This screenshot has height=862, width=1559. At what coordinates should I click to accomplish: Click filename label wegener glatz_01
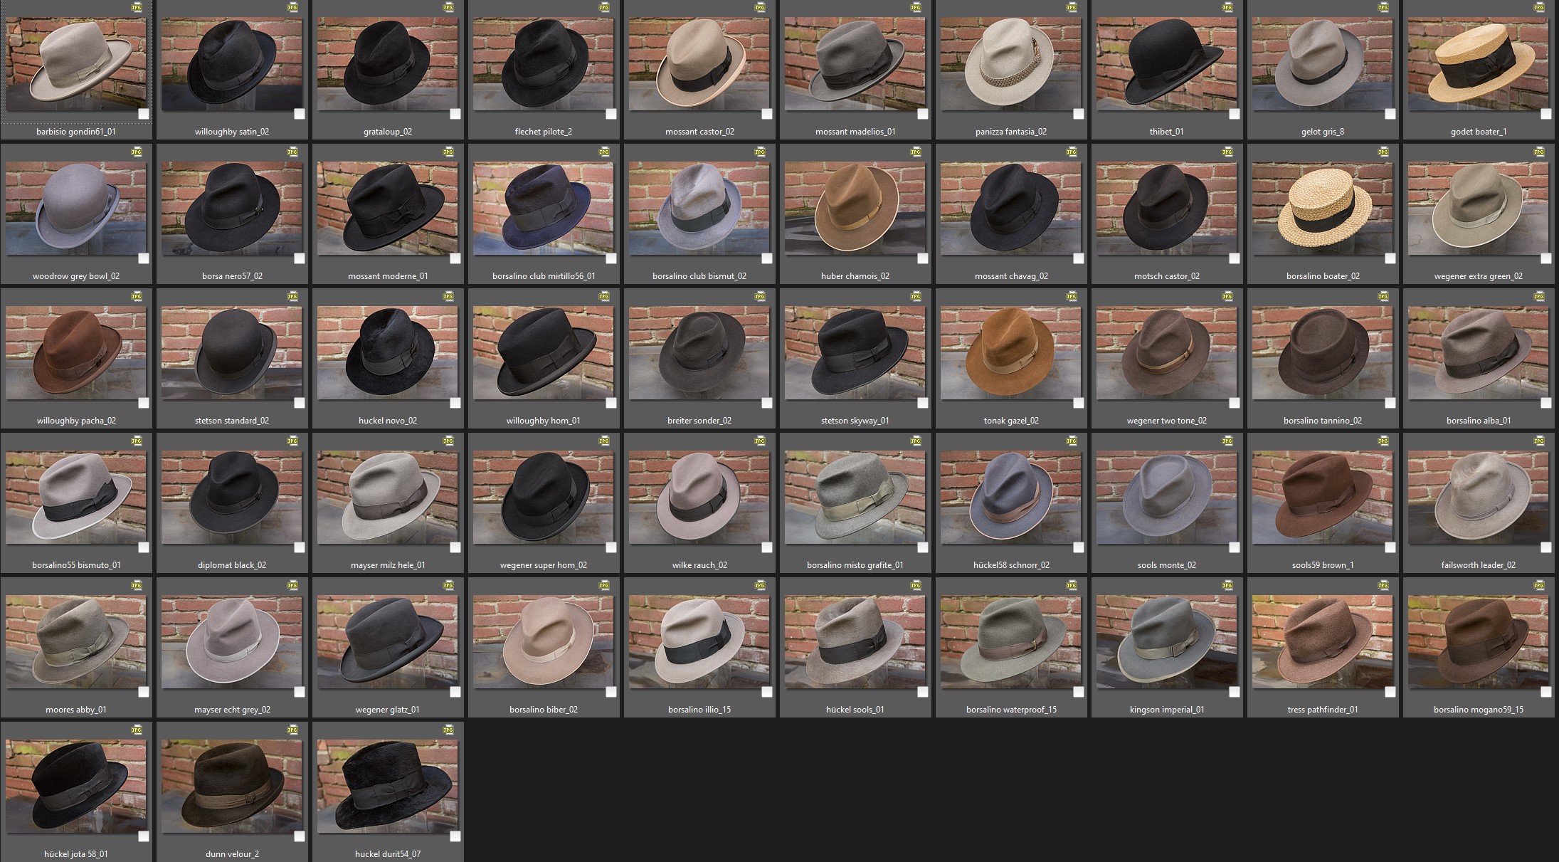(x=388, y=710)
